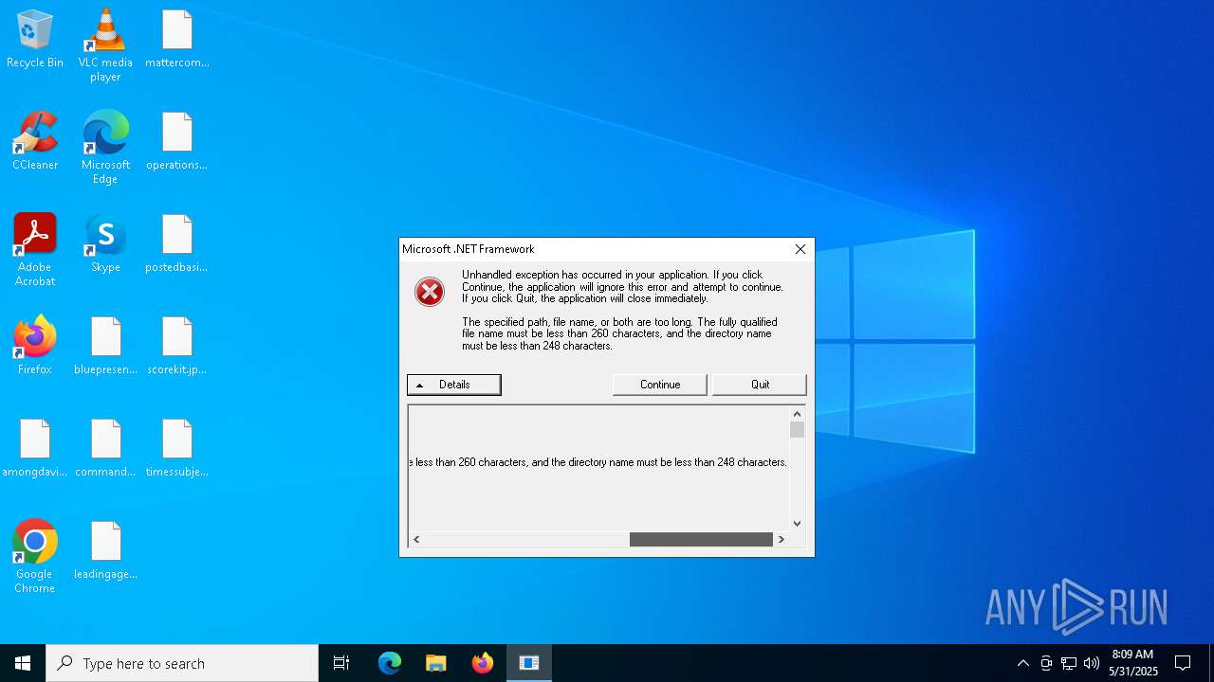Click the vertical scrollbar thumb in details
This screenshot has height=682, width=1214.
[x=797, y=430]
